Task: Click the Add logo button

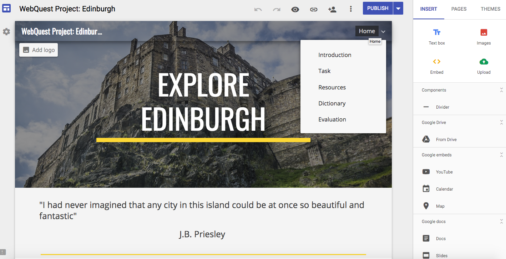Action: coord(39,50)
